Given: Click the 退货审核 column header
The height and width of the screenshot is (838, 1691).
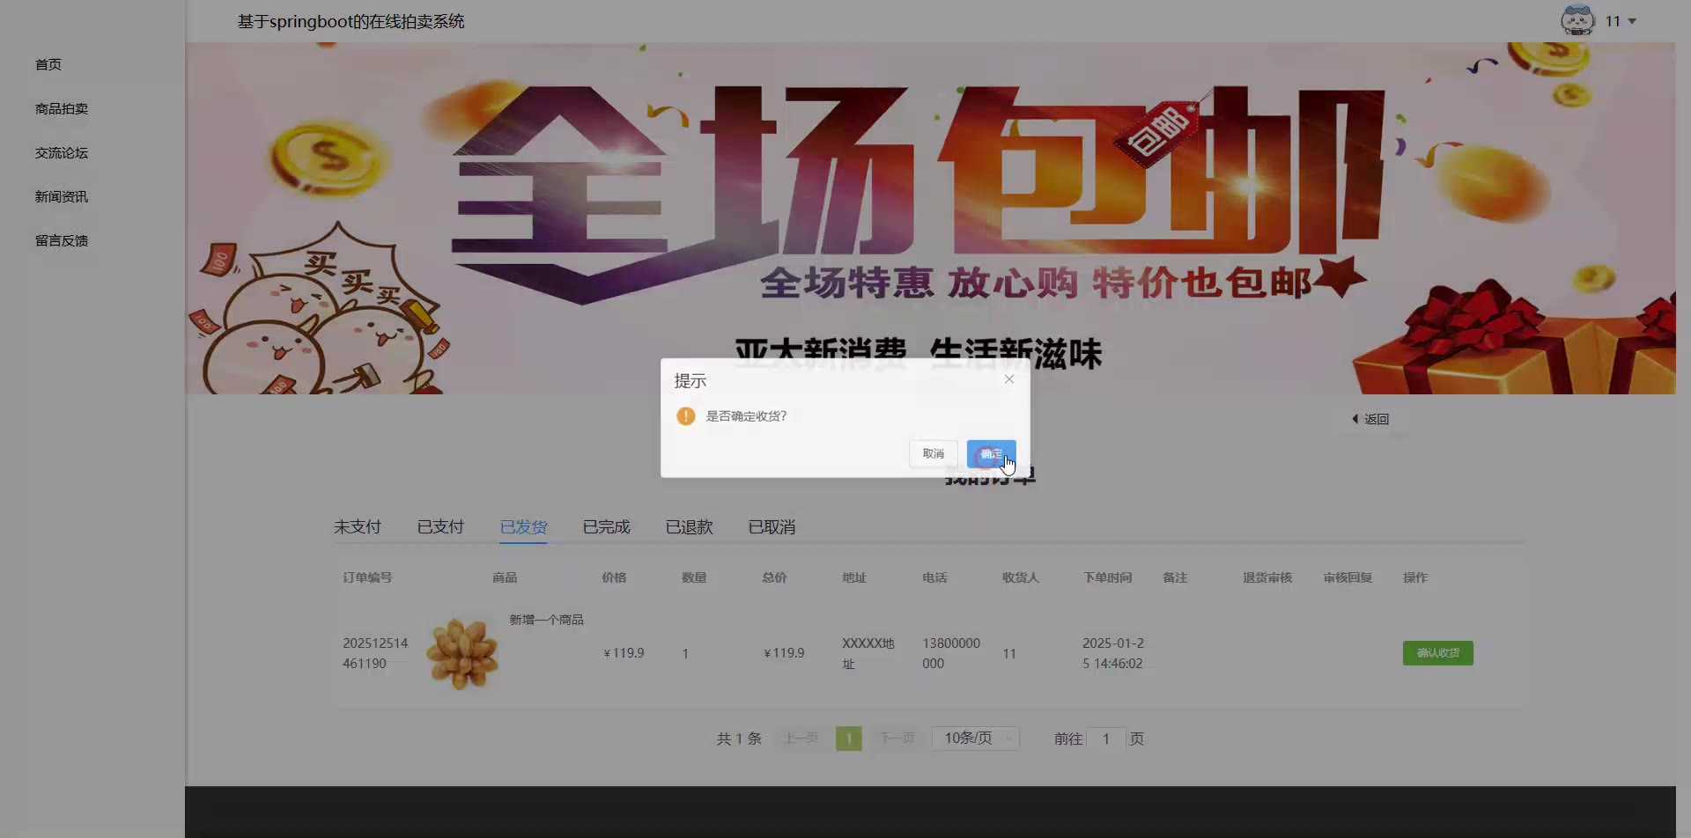Looking at the screenshot, I should pos(1267,578).
